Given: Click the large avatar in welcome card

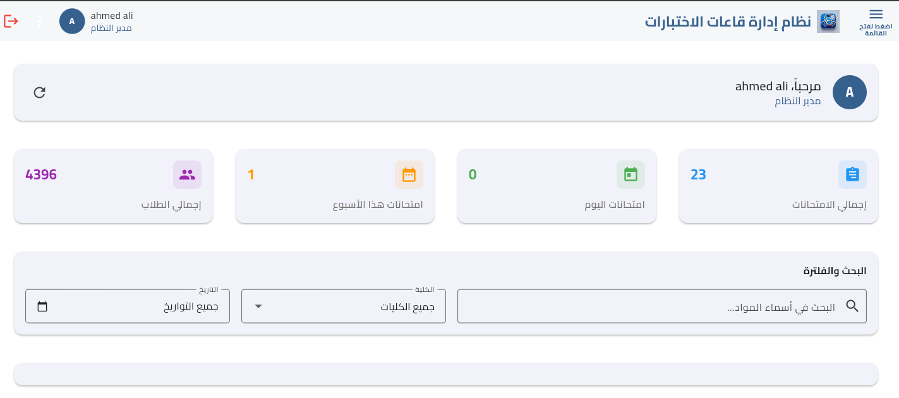Looking at the screenshot, I should [850, 92].
